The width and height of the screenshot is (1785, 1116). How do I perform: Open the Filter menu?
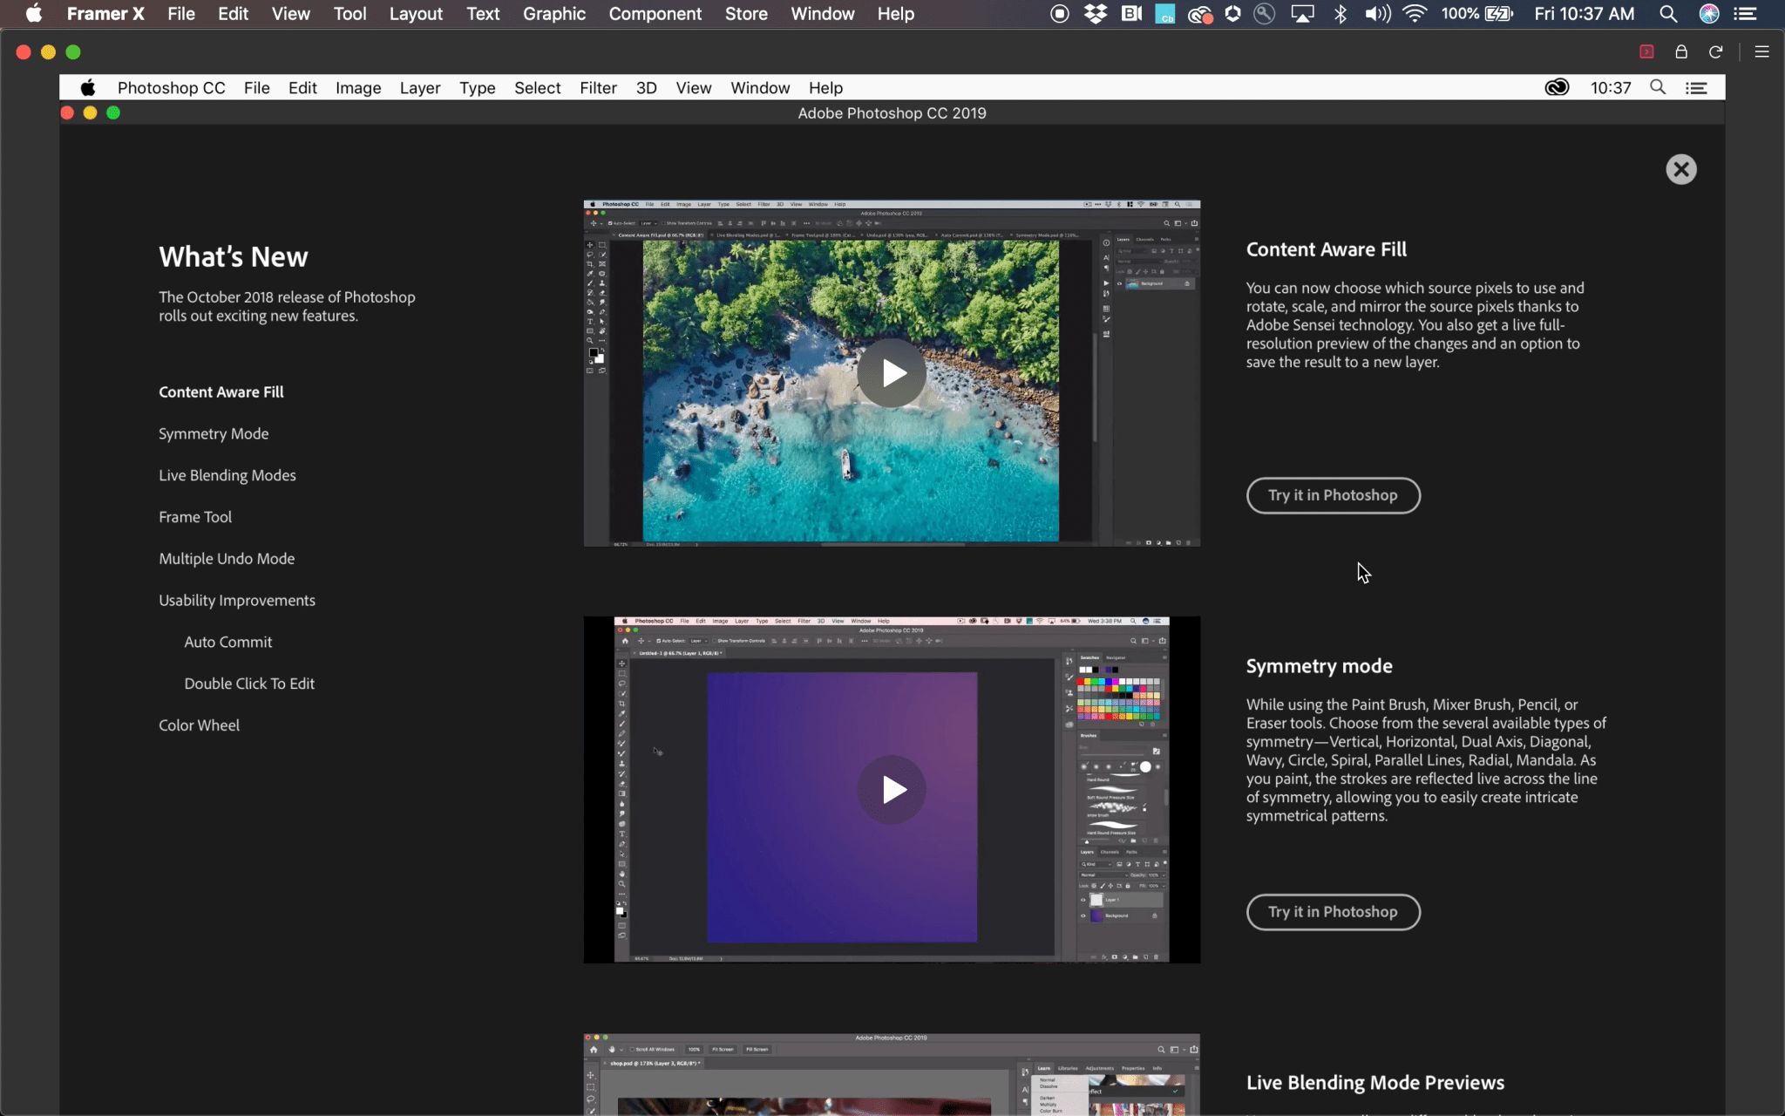click(x=598, y=88)
